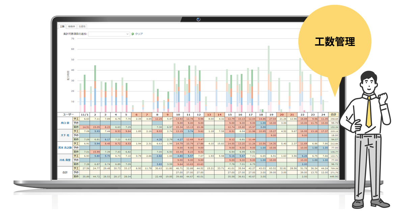
Task: Select the red holiday column header 13
Action: tap(209, 115)
